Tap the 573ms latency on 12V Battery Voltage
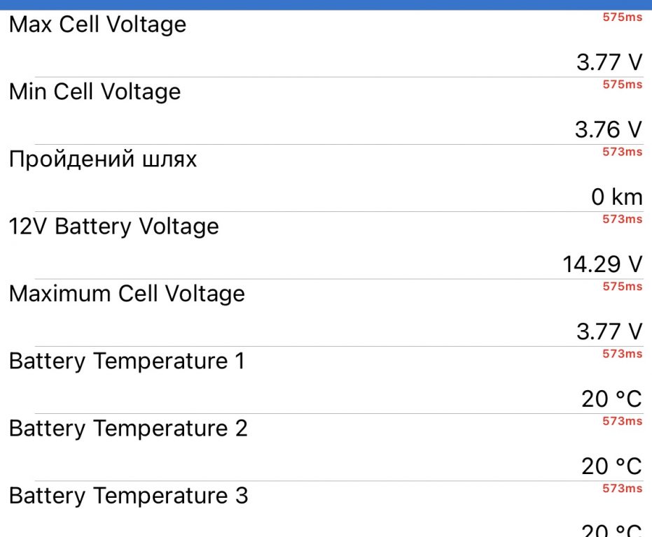This screenshot has height=537, width=652. 623,219
